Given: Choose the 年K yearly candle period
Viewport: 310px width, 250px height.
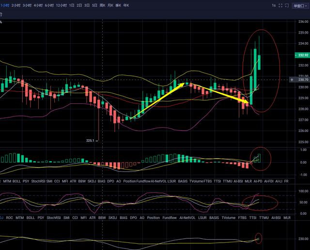Looking at the screenshot, I should click(x=125, y=5).
